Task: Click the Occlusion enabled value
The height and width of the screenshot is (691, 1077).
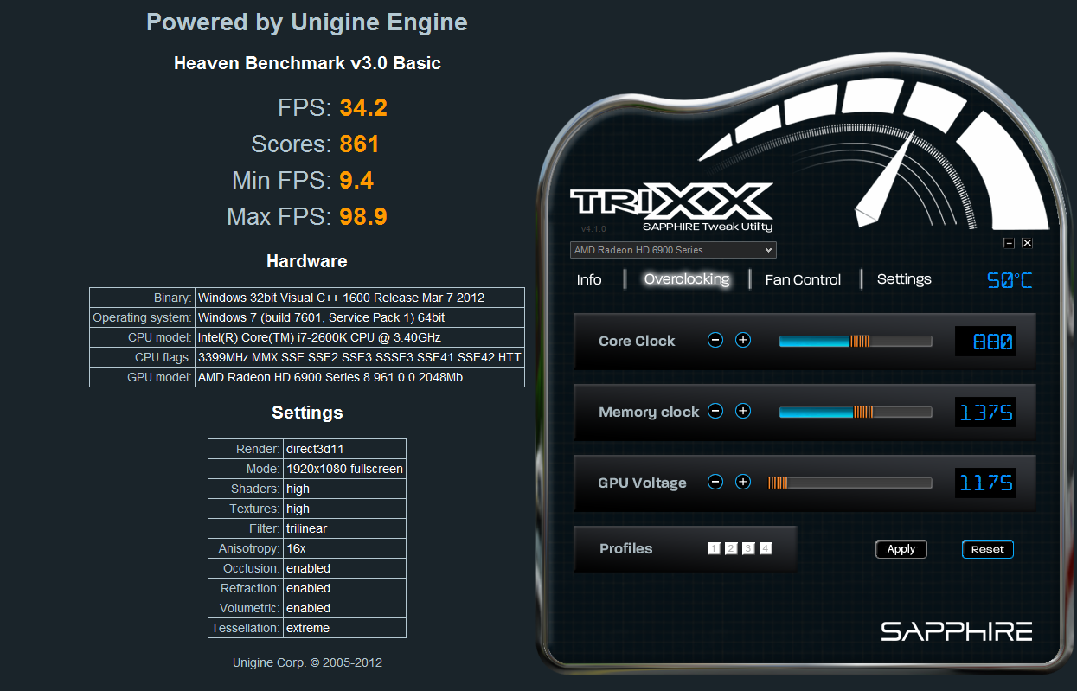Action: pos(344,568)
